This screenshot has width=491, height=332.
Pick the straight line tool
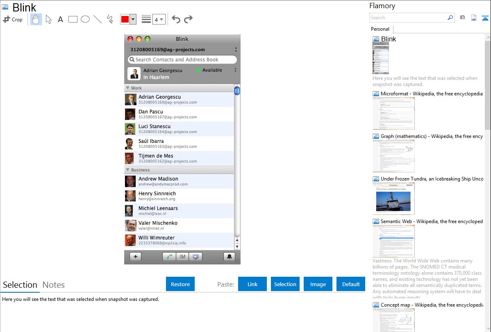[x=98, y=19]
